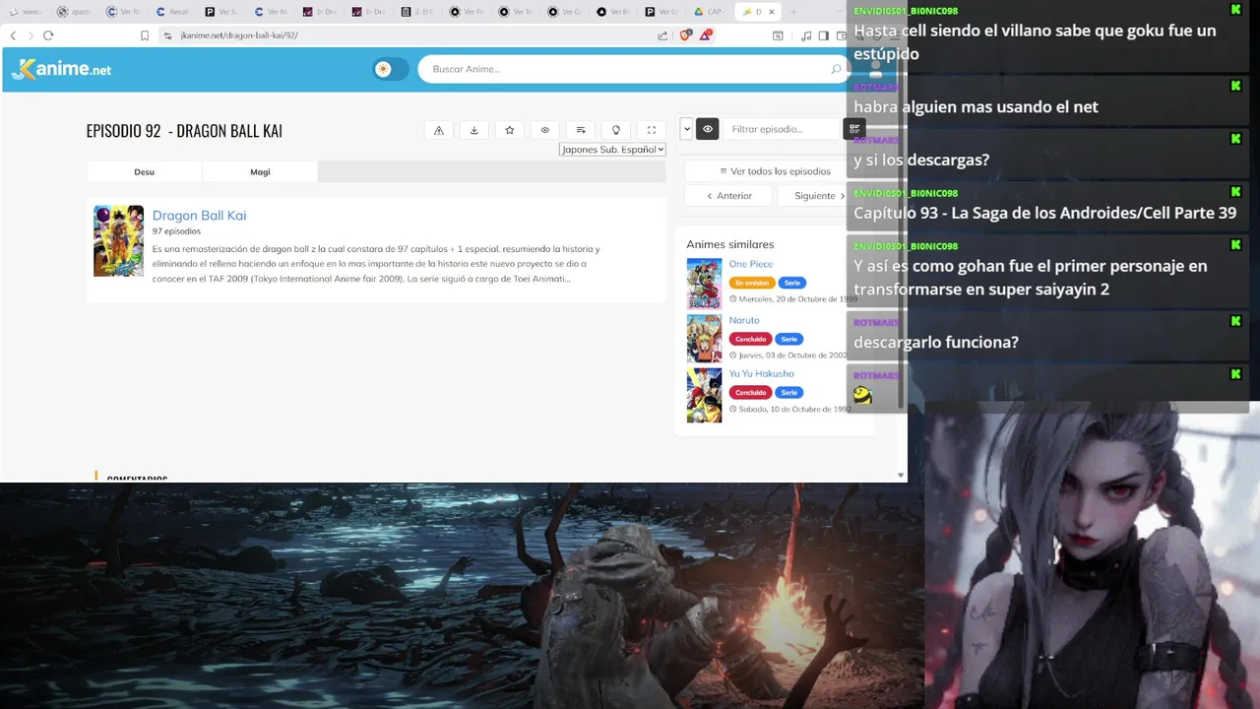Click the browser music note media icon
1260x709 pixels.
[806, 35]
